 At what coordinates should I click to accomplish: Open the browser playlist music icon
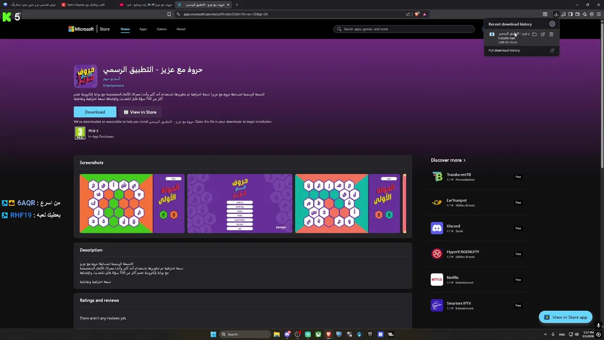click(563, 14)
